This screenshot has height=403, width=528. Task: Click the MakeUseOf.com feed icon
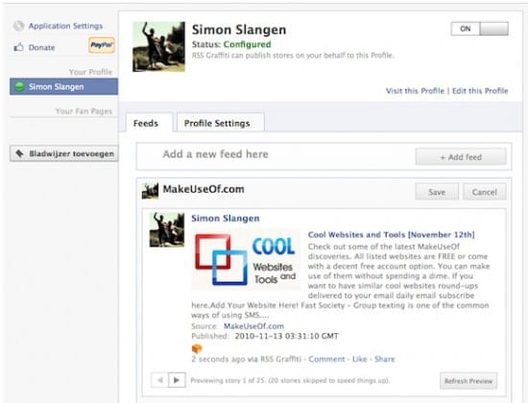click(150, 191)
